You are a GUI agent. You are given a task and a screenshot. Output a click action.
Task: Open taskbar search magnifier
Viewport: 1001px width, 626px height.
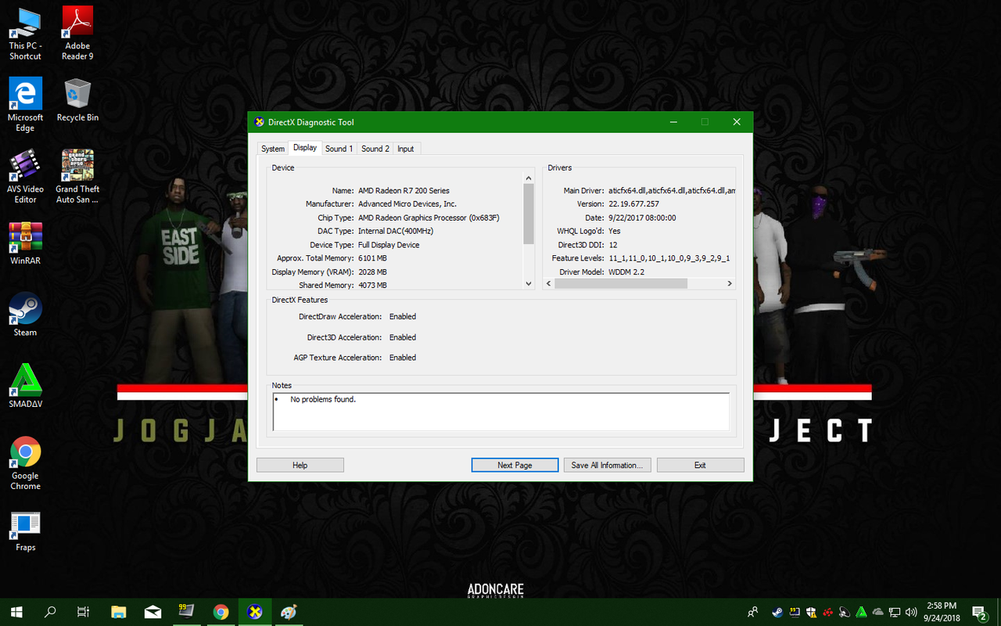click(50, 612)
